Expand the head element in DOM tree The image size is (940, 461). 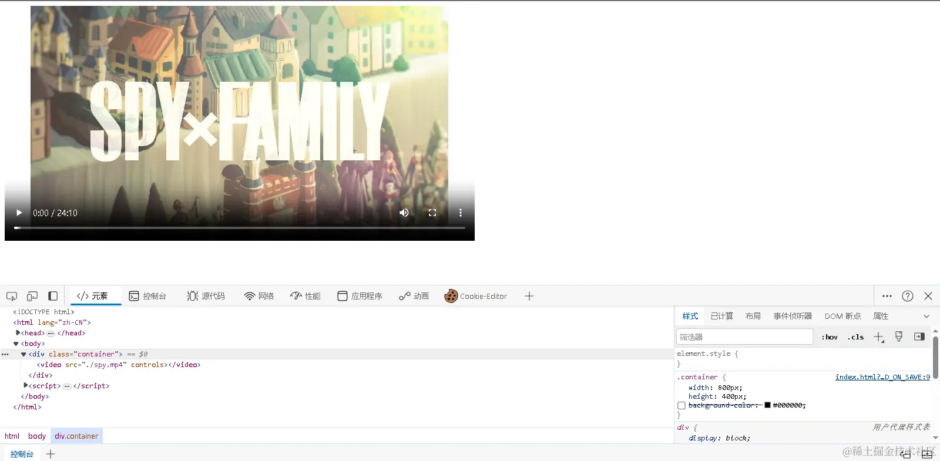18,333
